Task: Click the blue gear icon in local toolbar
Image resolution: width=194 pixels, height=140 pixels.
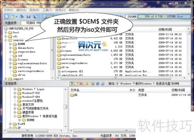Action: pyautogui.click(x=98, y=84)
